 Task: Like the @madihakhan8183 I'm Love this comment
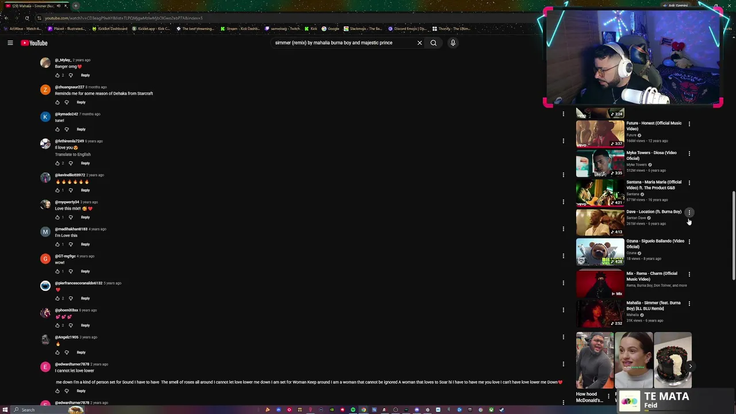57,244
